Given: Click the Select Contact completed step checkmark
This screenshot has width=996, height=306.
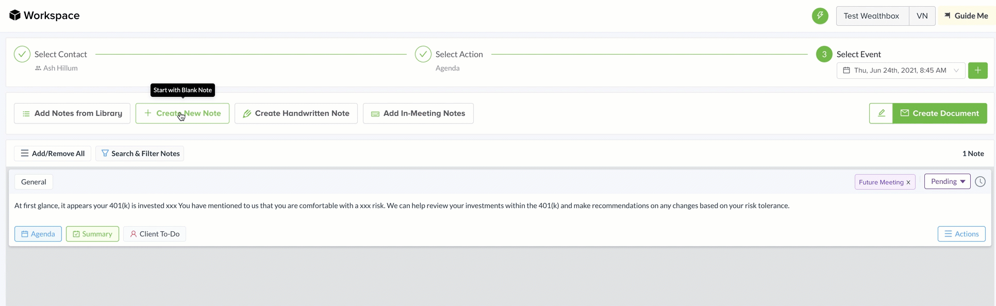Looking at the screenshot, I should point(22,54).
